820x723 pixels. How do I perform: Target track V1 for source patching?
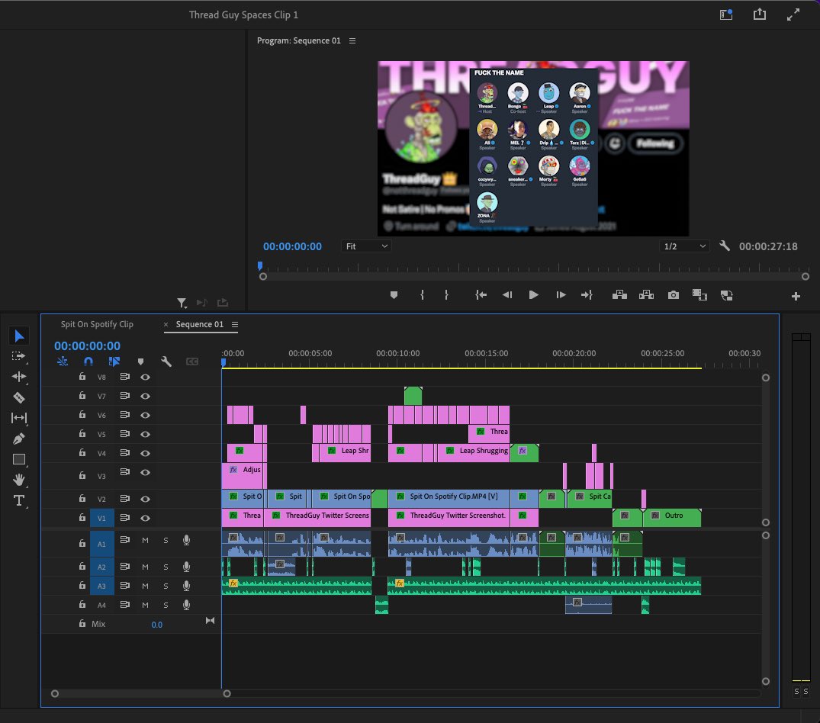[x=101, y=518]
